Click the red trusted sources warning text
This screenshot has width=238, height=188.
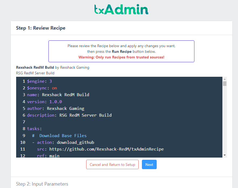pyautogui.click(x=121, y=57)
